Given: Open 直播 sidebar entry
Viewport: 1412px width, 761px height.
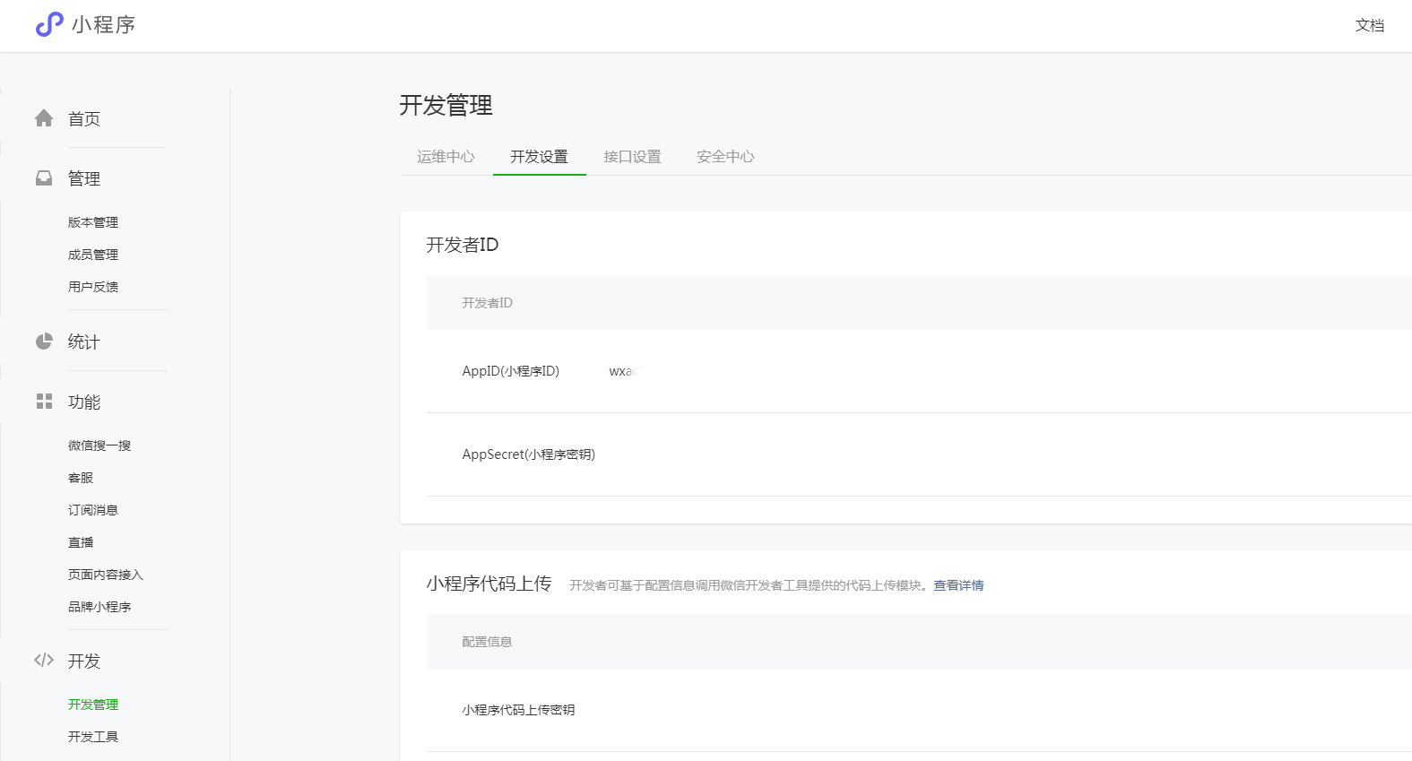Looking at the screenshot, I should [x=81, y=542].
